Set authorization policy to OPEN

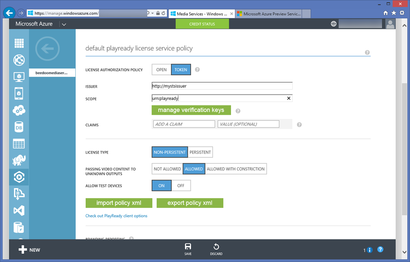pyautogui.click(x=161, y=70)
